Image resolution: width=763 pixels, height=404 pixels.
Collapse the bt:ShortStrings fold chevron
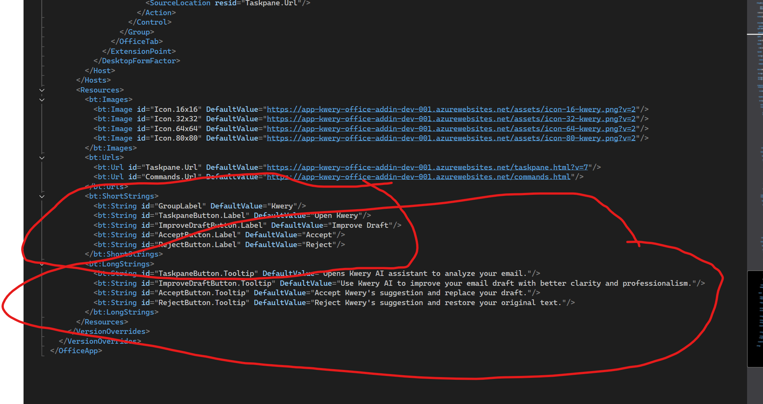tap(42, 196)
